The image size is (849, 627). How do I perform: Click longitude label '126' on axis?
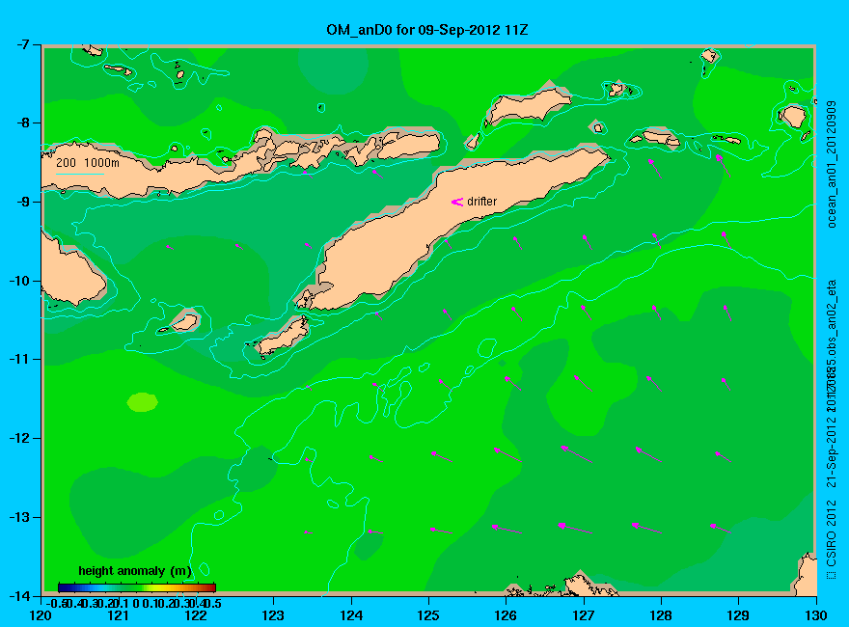507,615
